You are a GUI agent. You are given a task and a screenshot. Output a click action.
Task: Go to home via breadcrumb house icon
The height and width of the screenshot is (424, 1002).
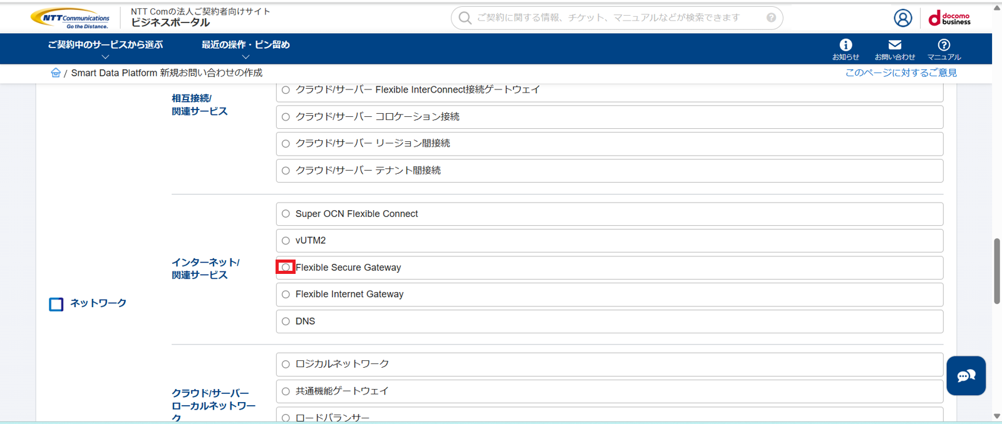[56, 73]
